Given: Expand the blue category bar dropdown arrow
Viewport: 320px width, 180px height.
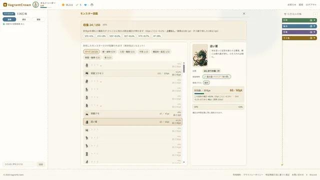Looking at the screenshot, I should click(314, 26).
